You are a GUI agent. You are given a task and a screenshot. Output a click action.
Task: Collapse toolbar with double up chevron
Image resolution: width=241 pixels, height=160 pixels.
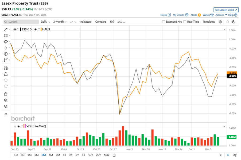[x=227, y=22]
